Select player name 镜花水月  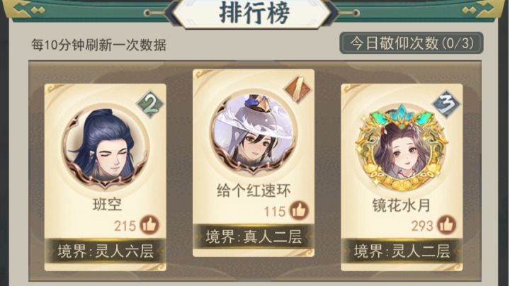(x=402, y=205)
